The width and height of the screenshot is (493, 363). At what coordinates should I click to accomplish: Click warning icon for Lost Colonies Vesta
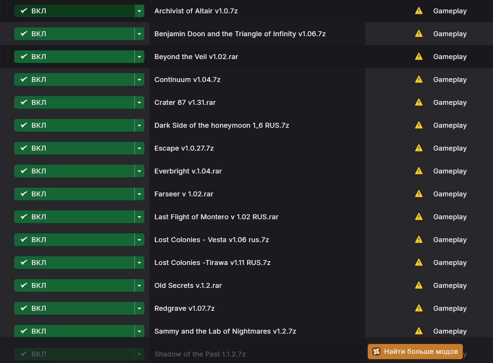(419, 239)
